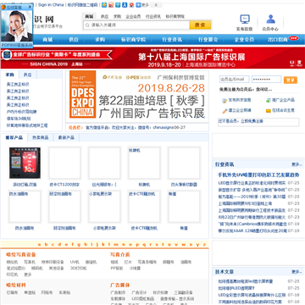Click the customer service agent photo

(x=17, y=25)
